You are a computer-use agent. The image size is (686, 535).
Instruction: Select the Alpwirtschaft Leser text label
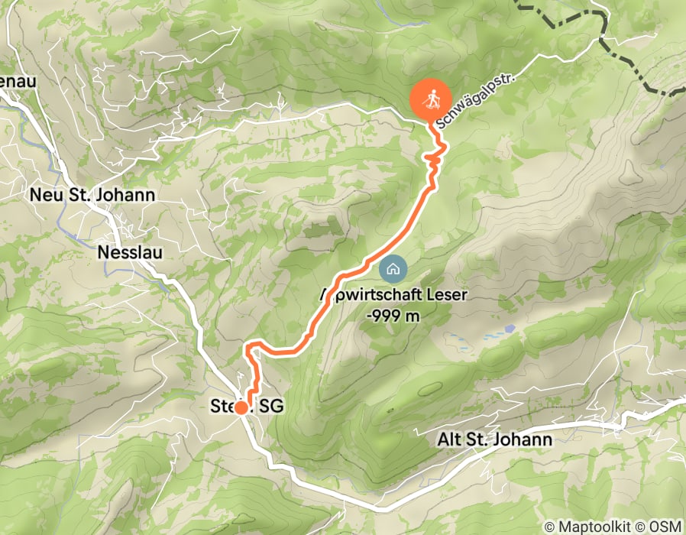click(393, 295)
